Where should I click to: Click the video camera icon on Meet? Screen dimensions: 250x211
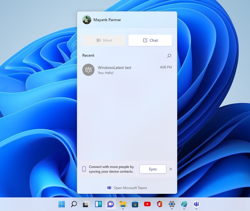99,40
